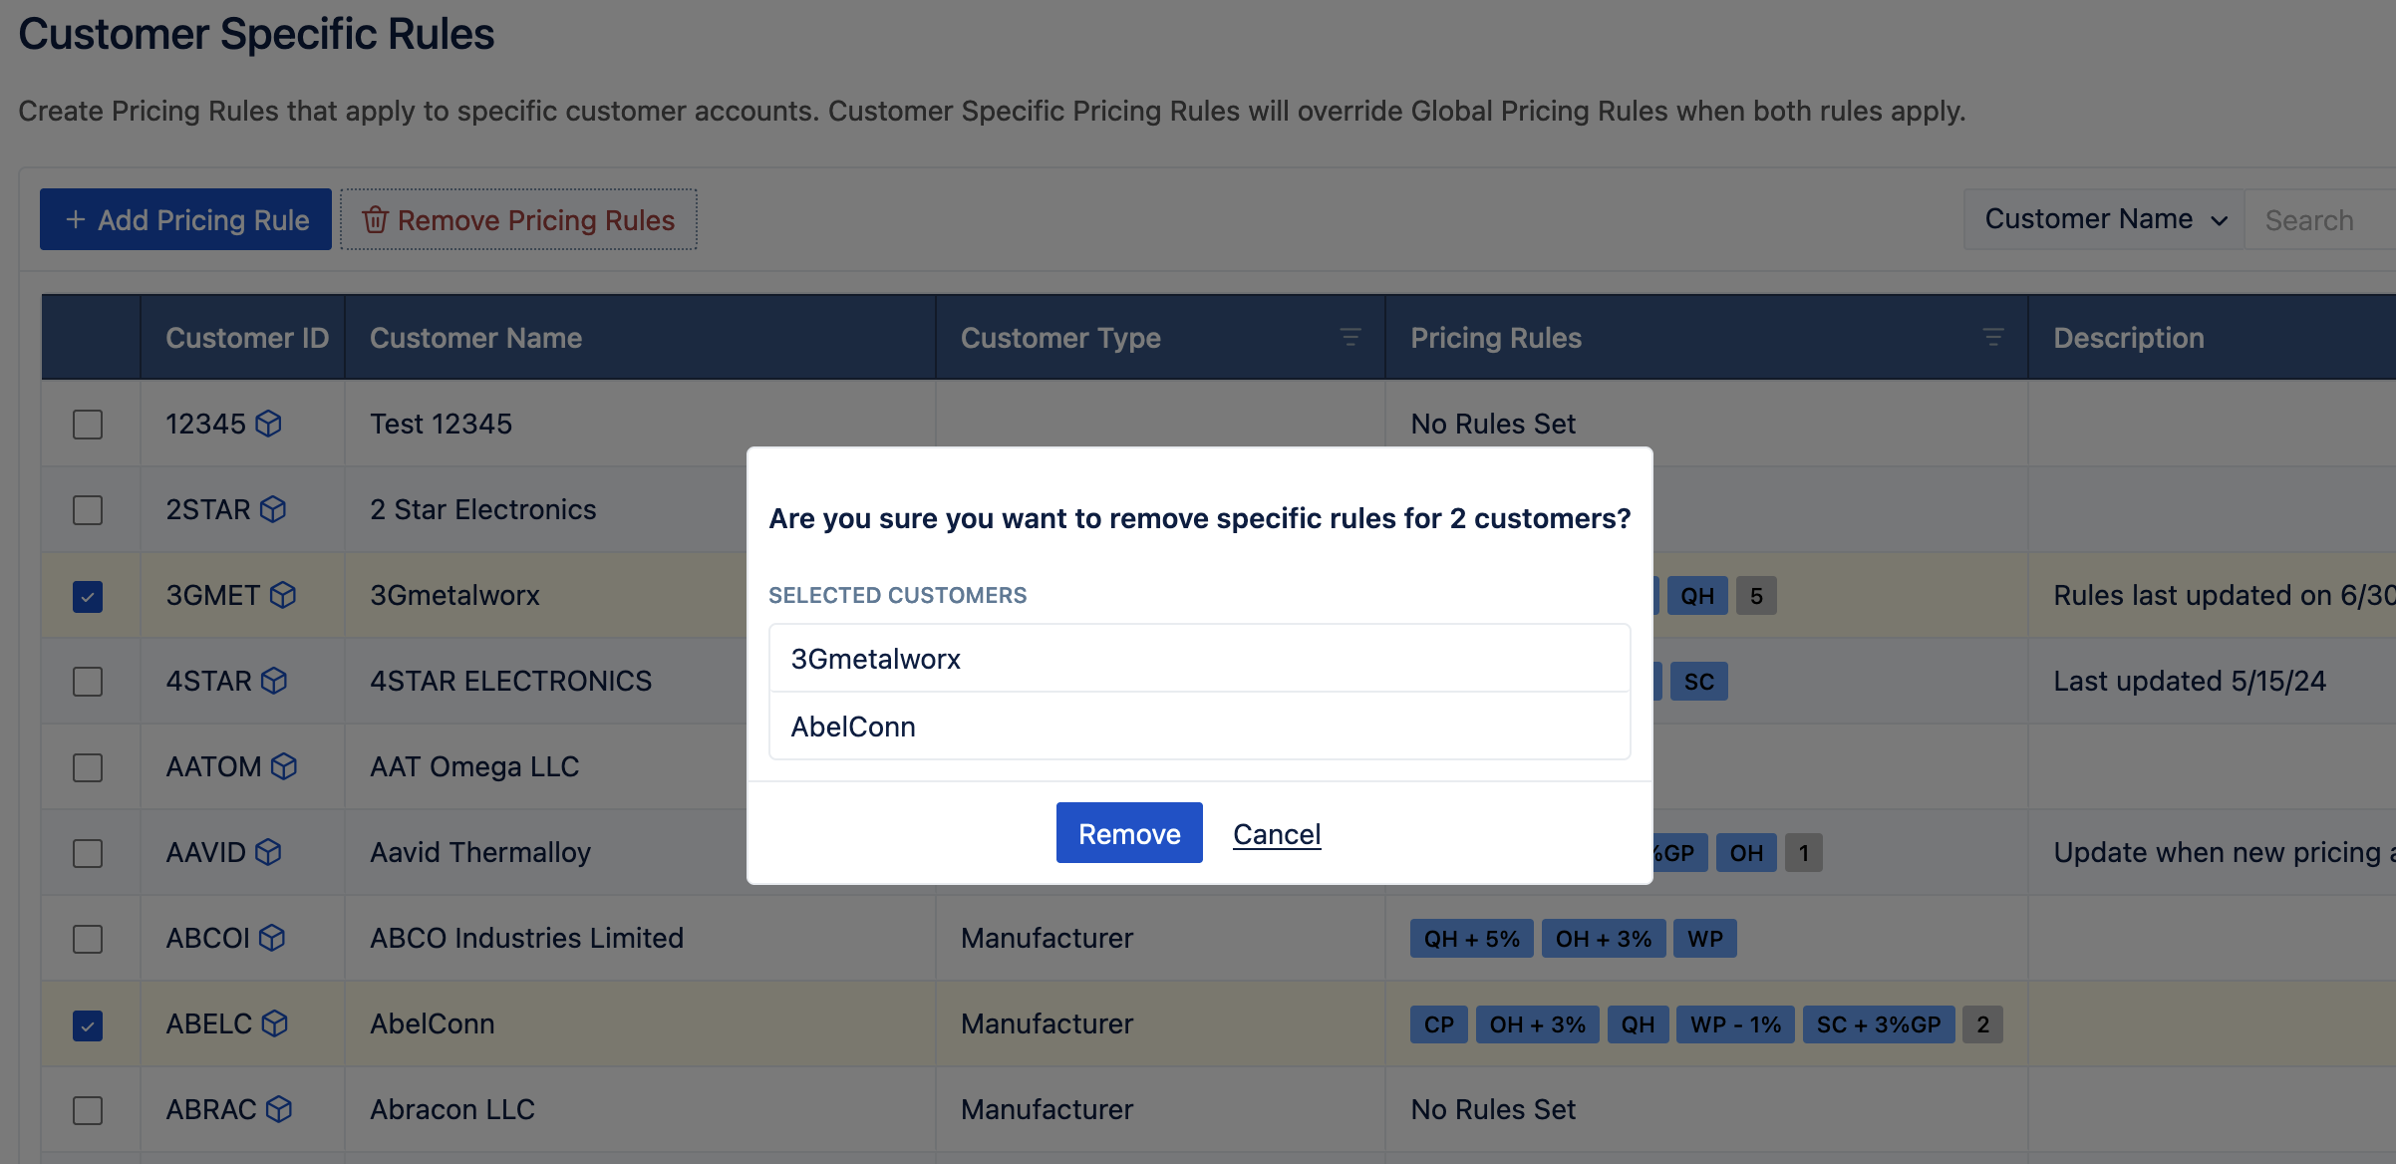Click the OH rule tag for Aavid Thermalloy
The image size is (2396, 1164).
point(1746,853)
